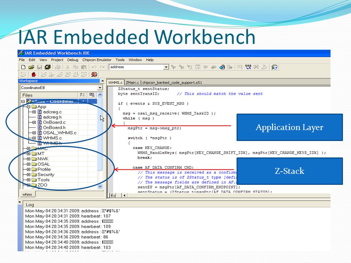This screenshot has height=263, width=351.
Task: Click the Compile icon
Action: (x=240, y=67)
